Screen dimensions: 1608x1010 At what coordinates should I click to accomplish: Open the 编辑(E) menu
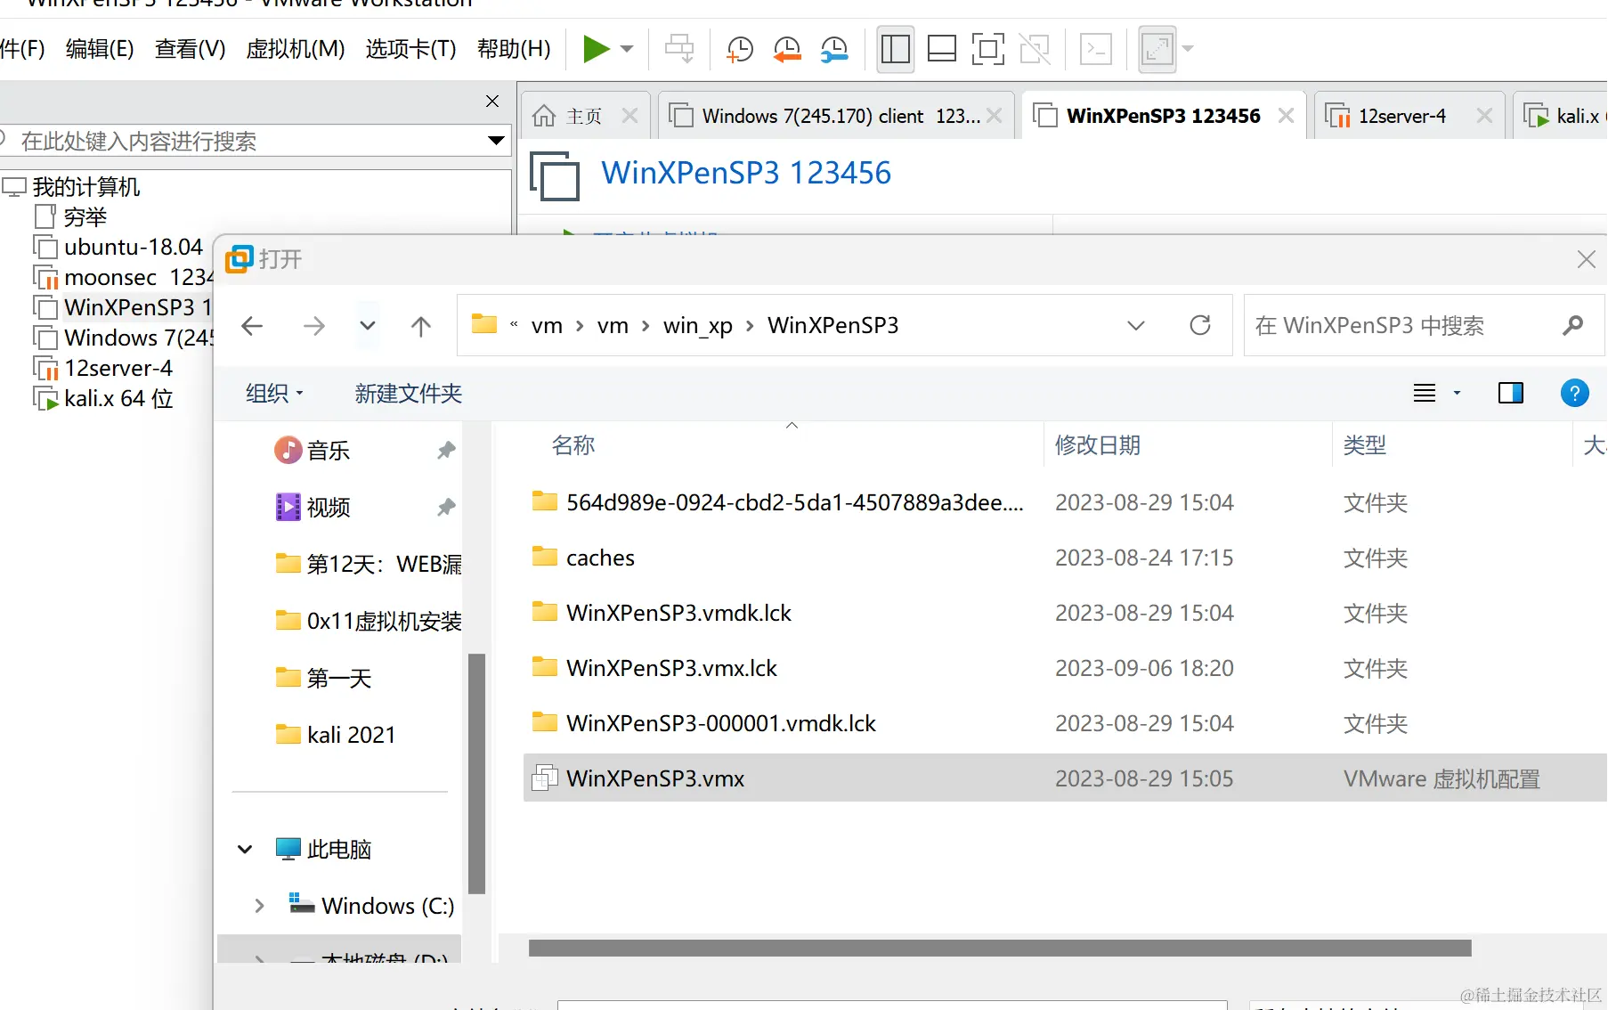tap(100, 49)
